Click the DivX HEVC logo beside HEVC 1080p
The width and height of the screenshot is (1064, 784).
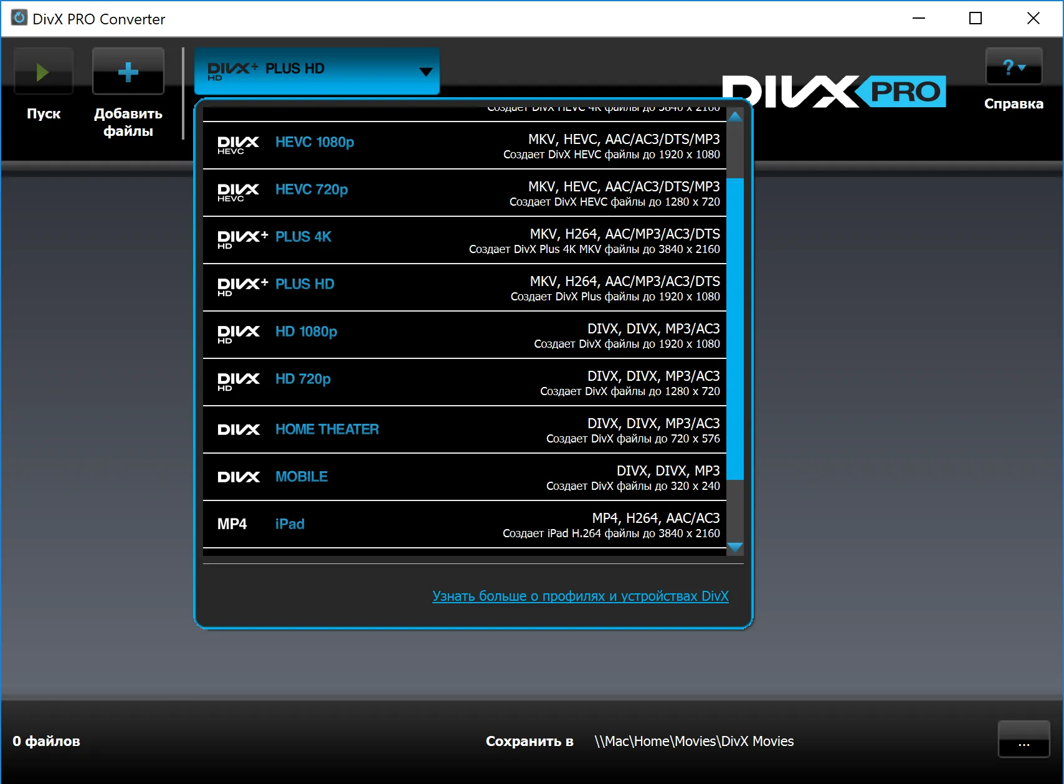(238, 145)
